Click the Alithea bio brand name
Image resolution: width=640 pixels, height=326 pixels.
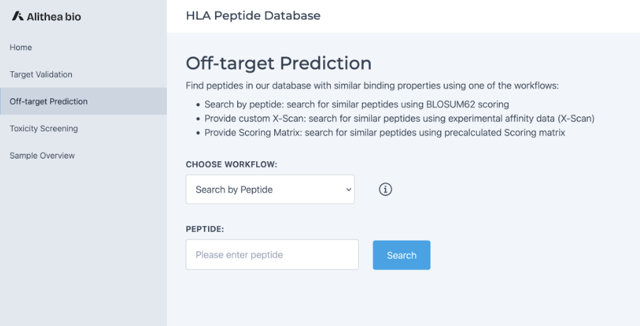[54, 16]
